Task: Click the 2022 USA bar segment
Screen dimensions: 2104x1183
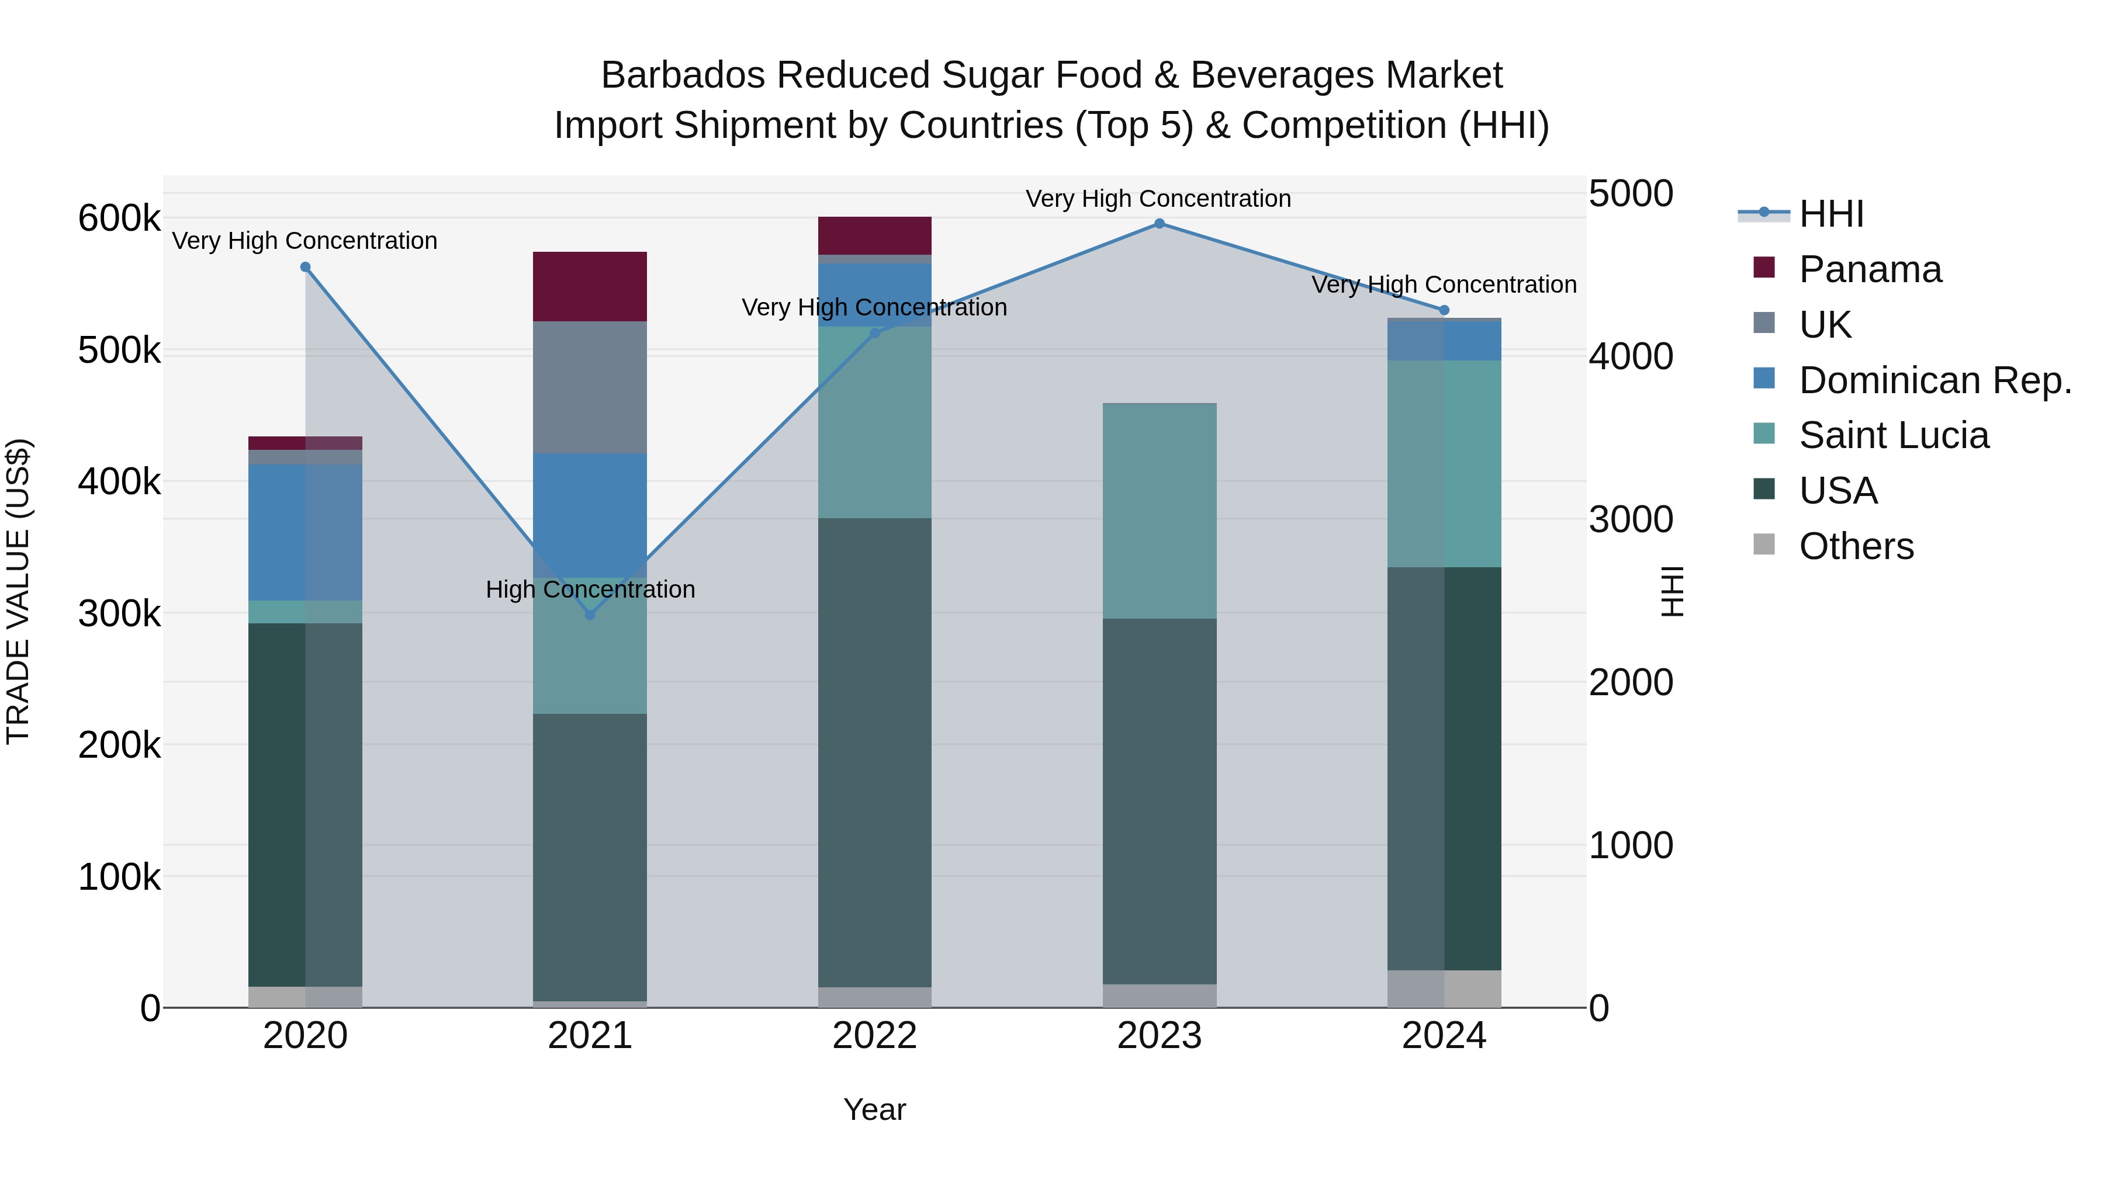Action: pos(875,753)
